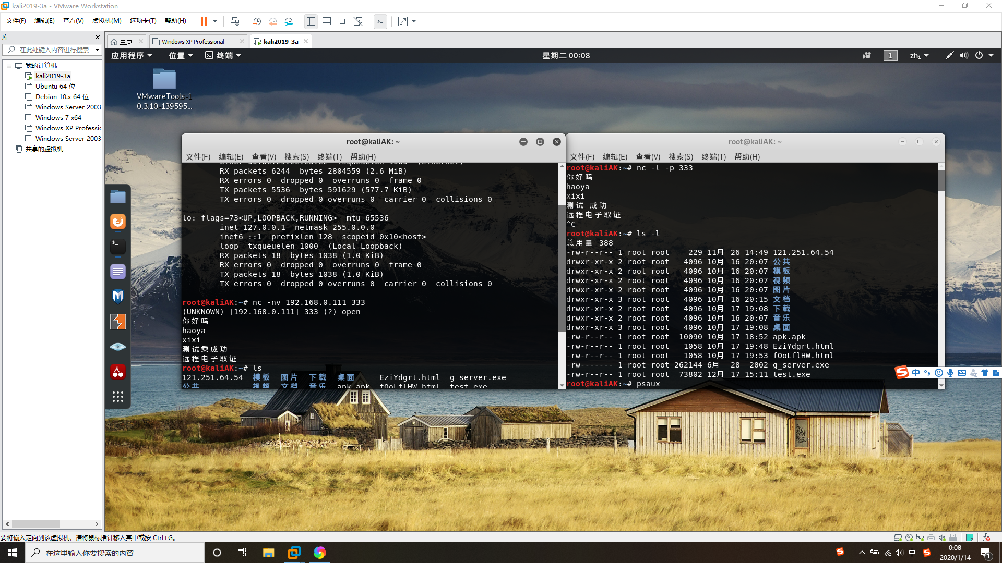Click the power/settings icon in top-right panel
The width and height of the screenshot is (1002, 563).
pyautogui.click(x=979, y=56)
